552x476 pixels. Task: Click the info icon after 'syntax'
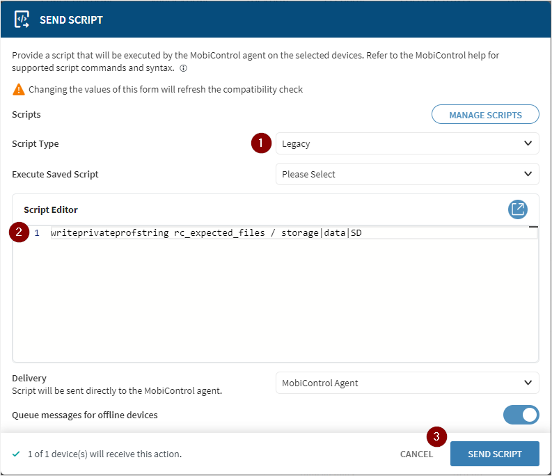tap(183, 69)
